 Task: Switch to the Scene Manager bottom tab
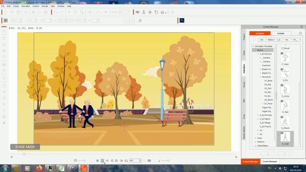pyautogui.click(x=270, y=161)
